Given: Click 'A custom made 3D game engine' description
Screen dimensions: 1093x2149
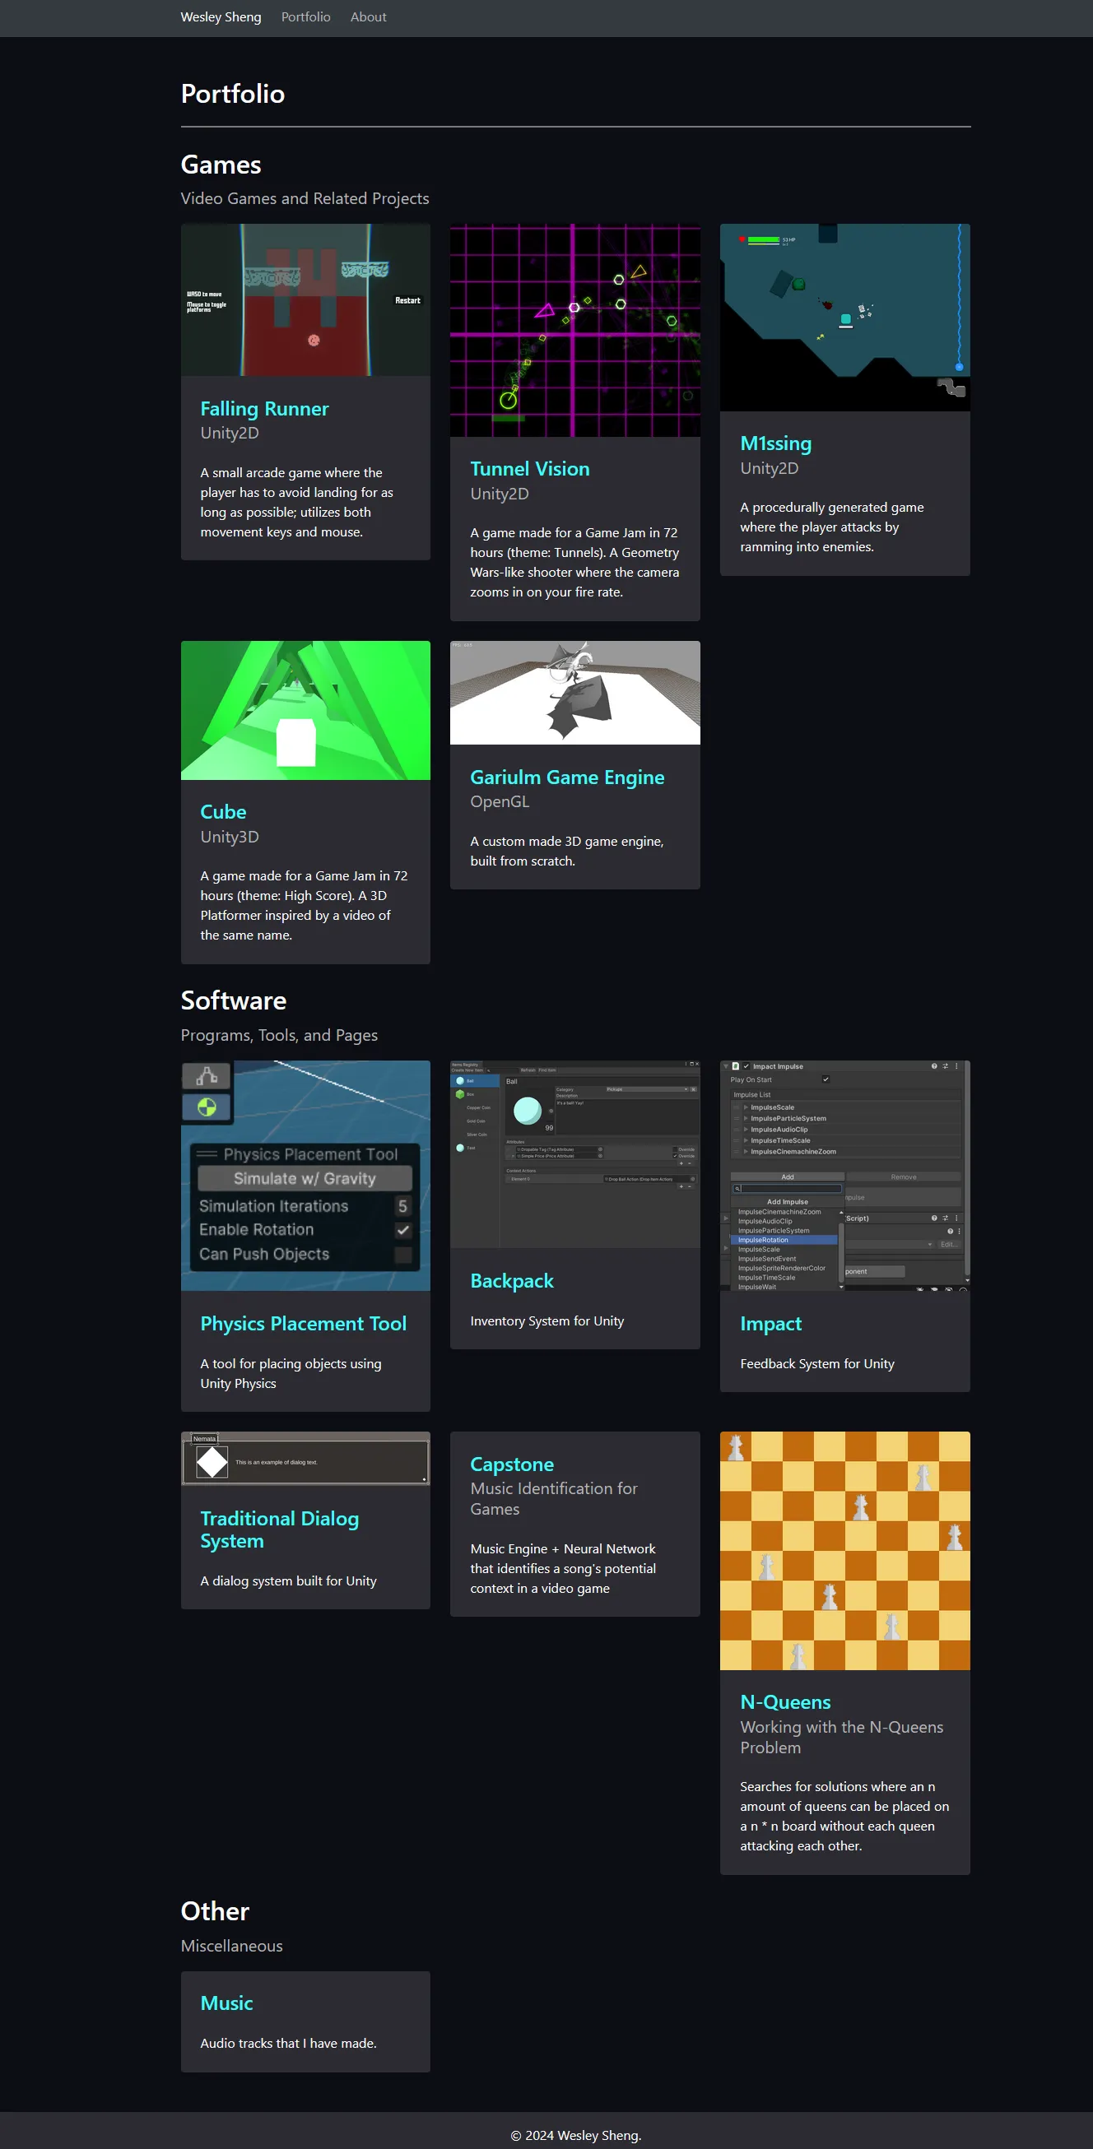Looking at the screenshot, I should pyautogui.click(x=567, y=851).
